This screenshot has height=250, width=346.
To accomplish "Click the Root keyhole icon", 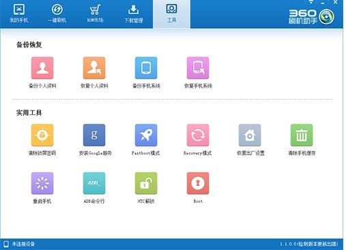I will click(x=198, y=183).
